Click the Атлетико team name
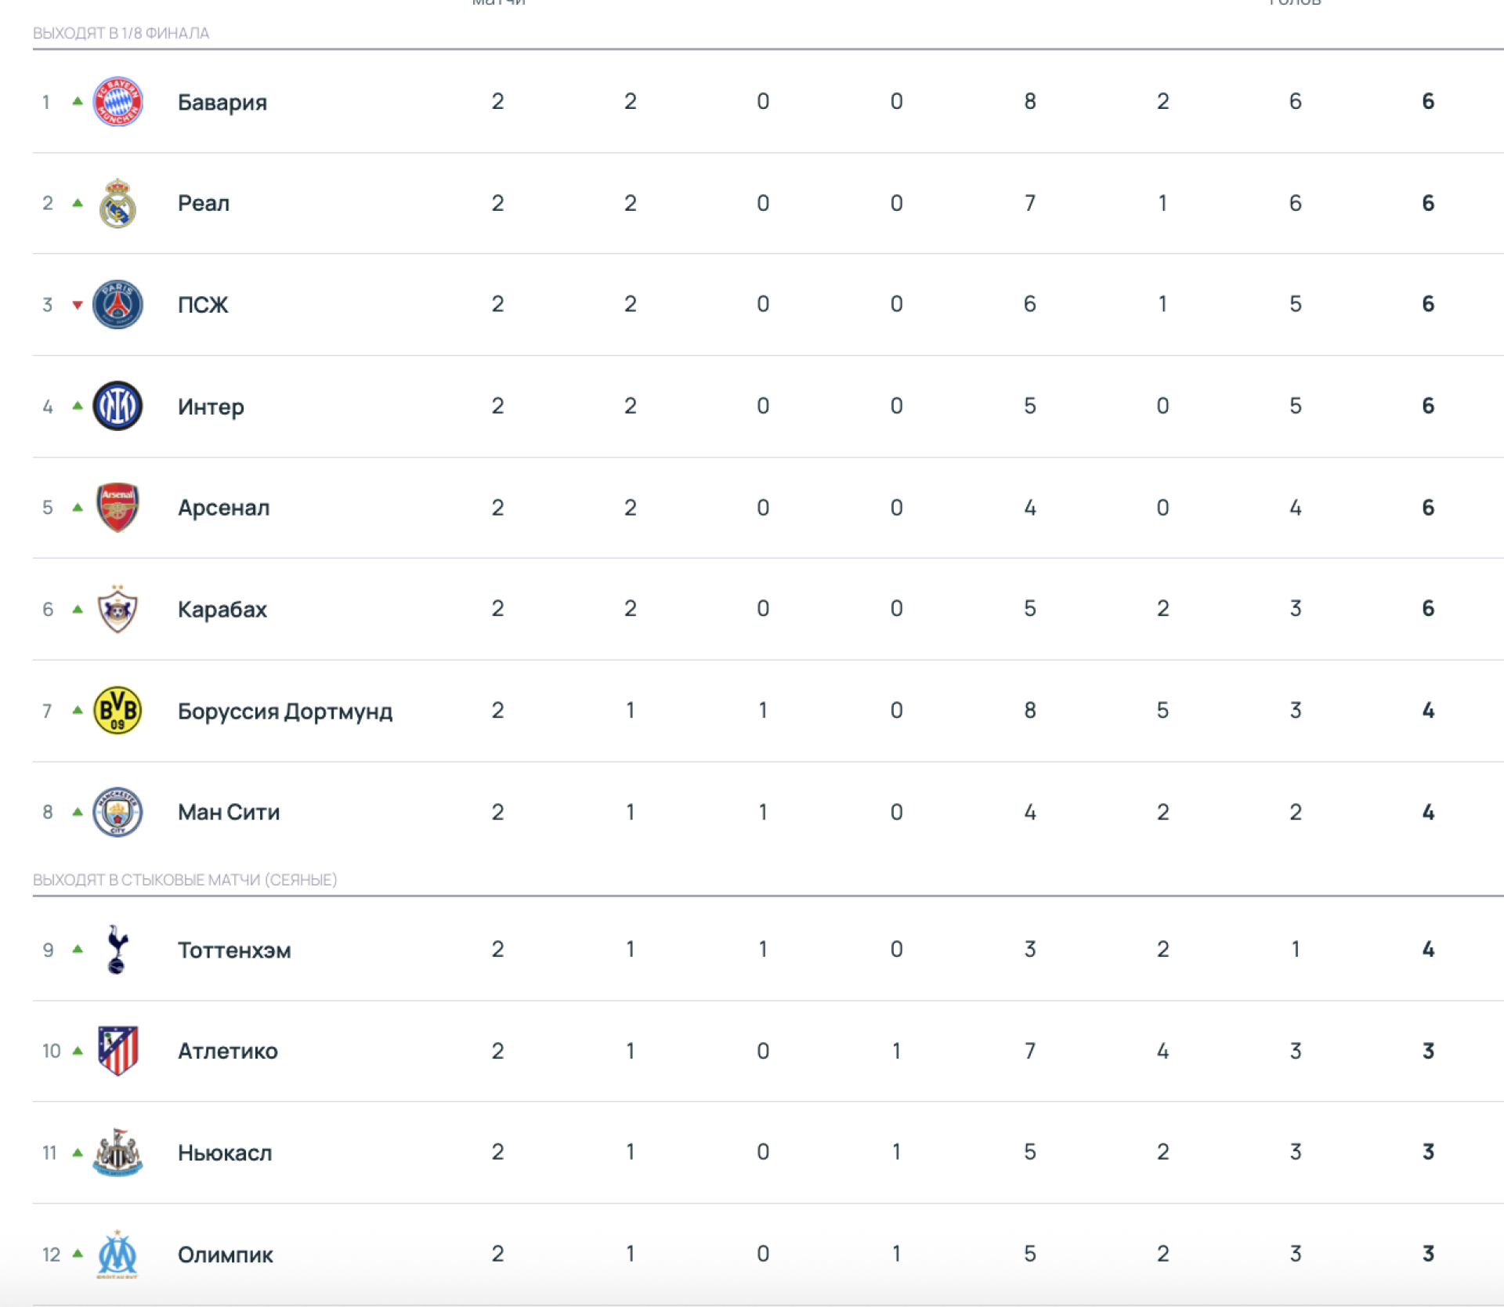 (228, 1052)
